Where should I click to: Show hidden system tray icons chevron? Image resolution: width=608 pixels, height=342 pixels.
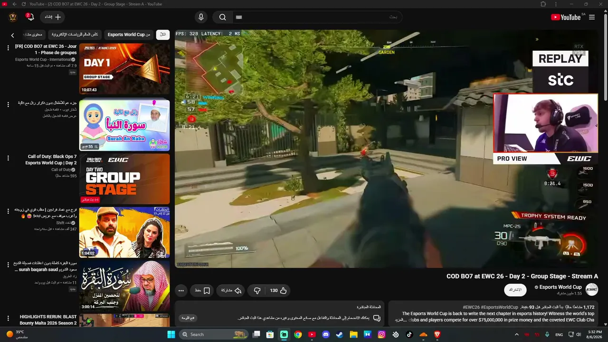(517, 334)
